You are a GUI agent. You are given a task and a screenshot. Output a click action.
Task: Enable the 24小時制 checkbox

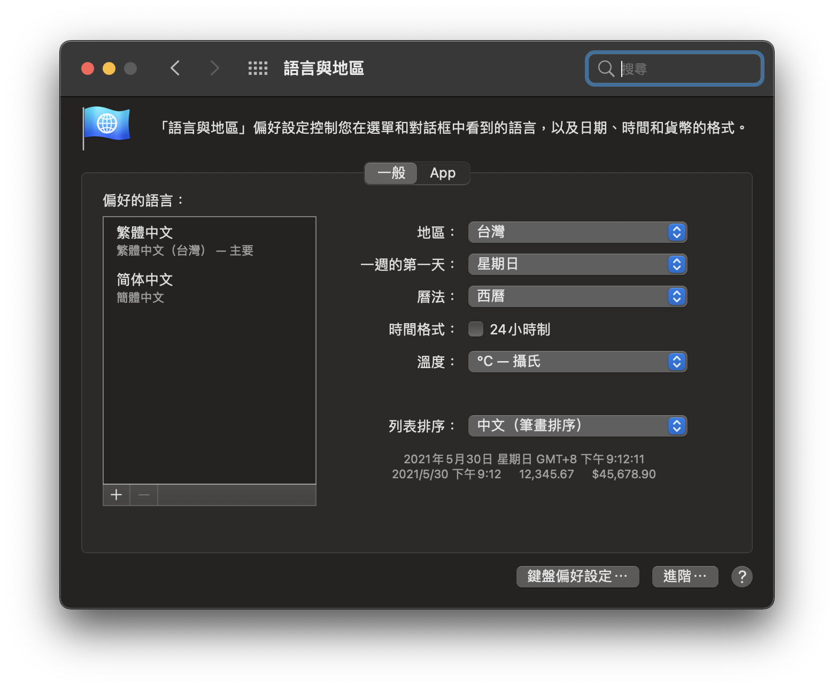[476, 329]
